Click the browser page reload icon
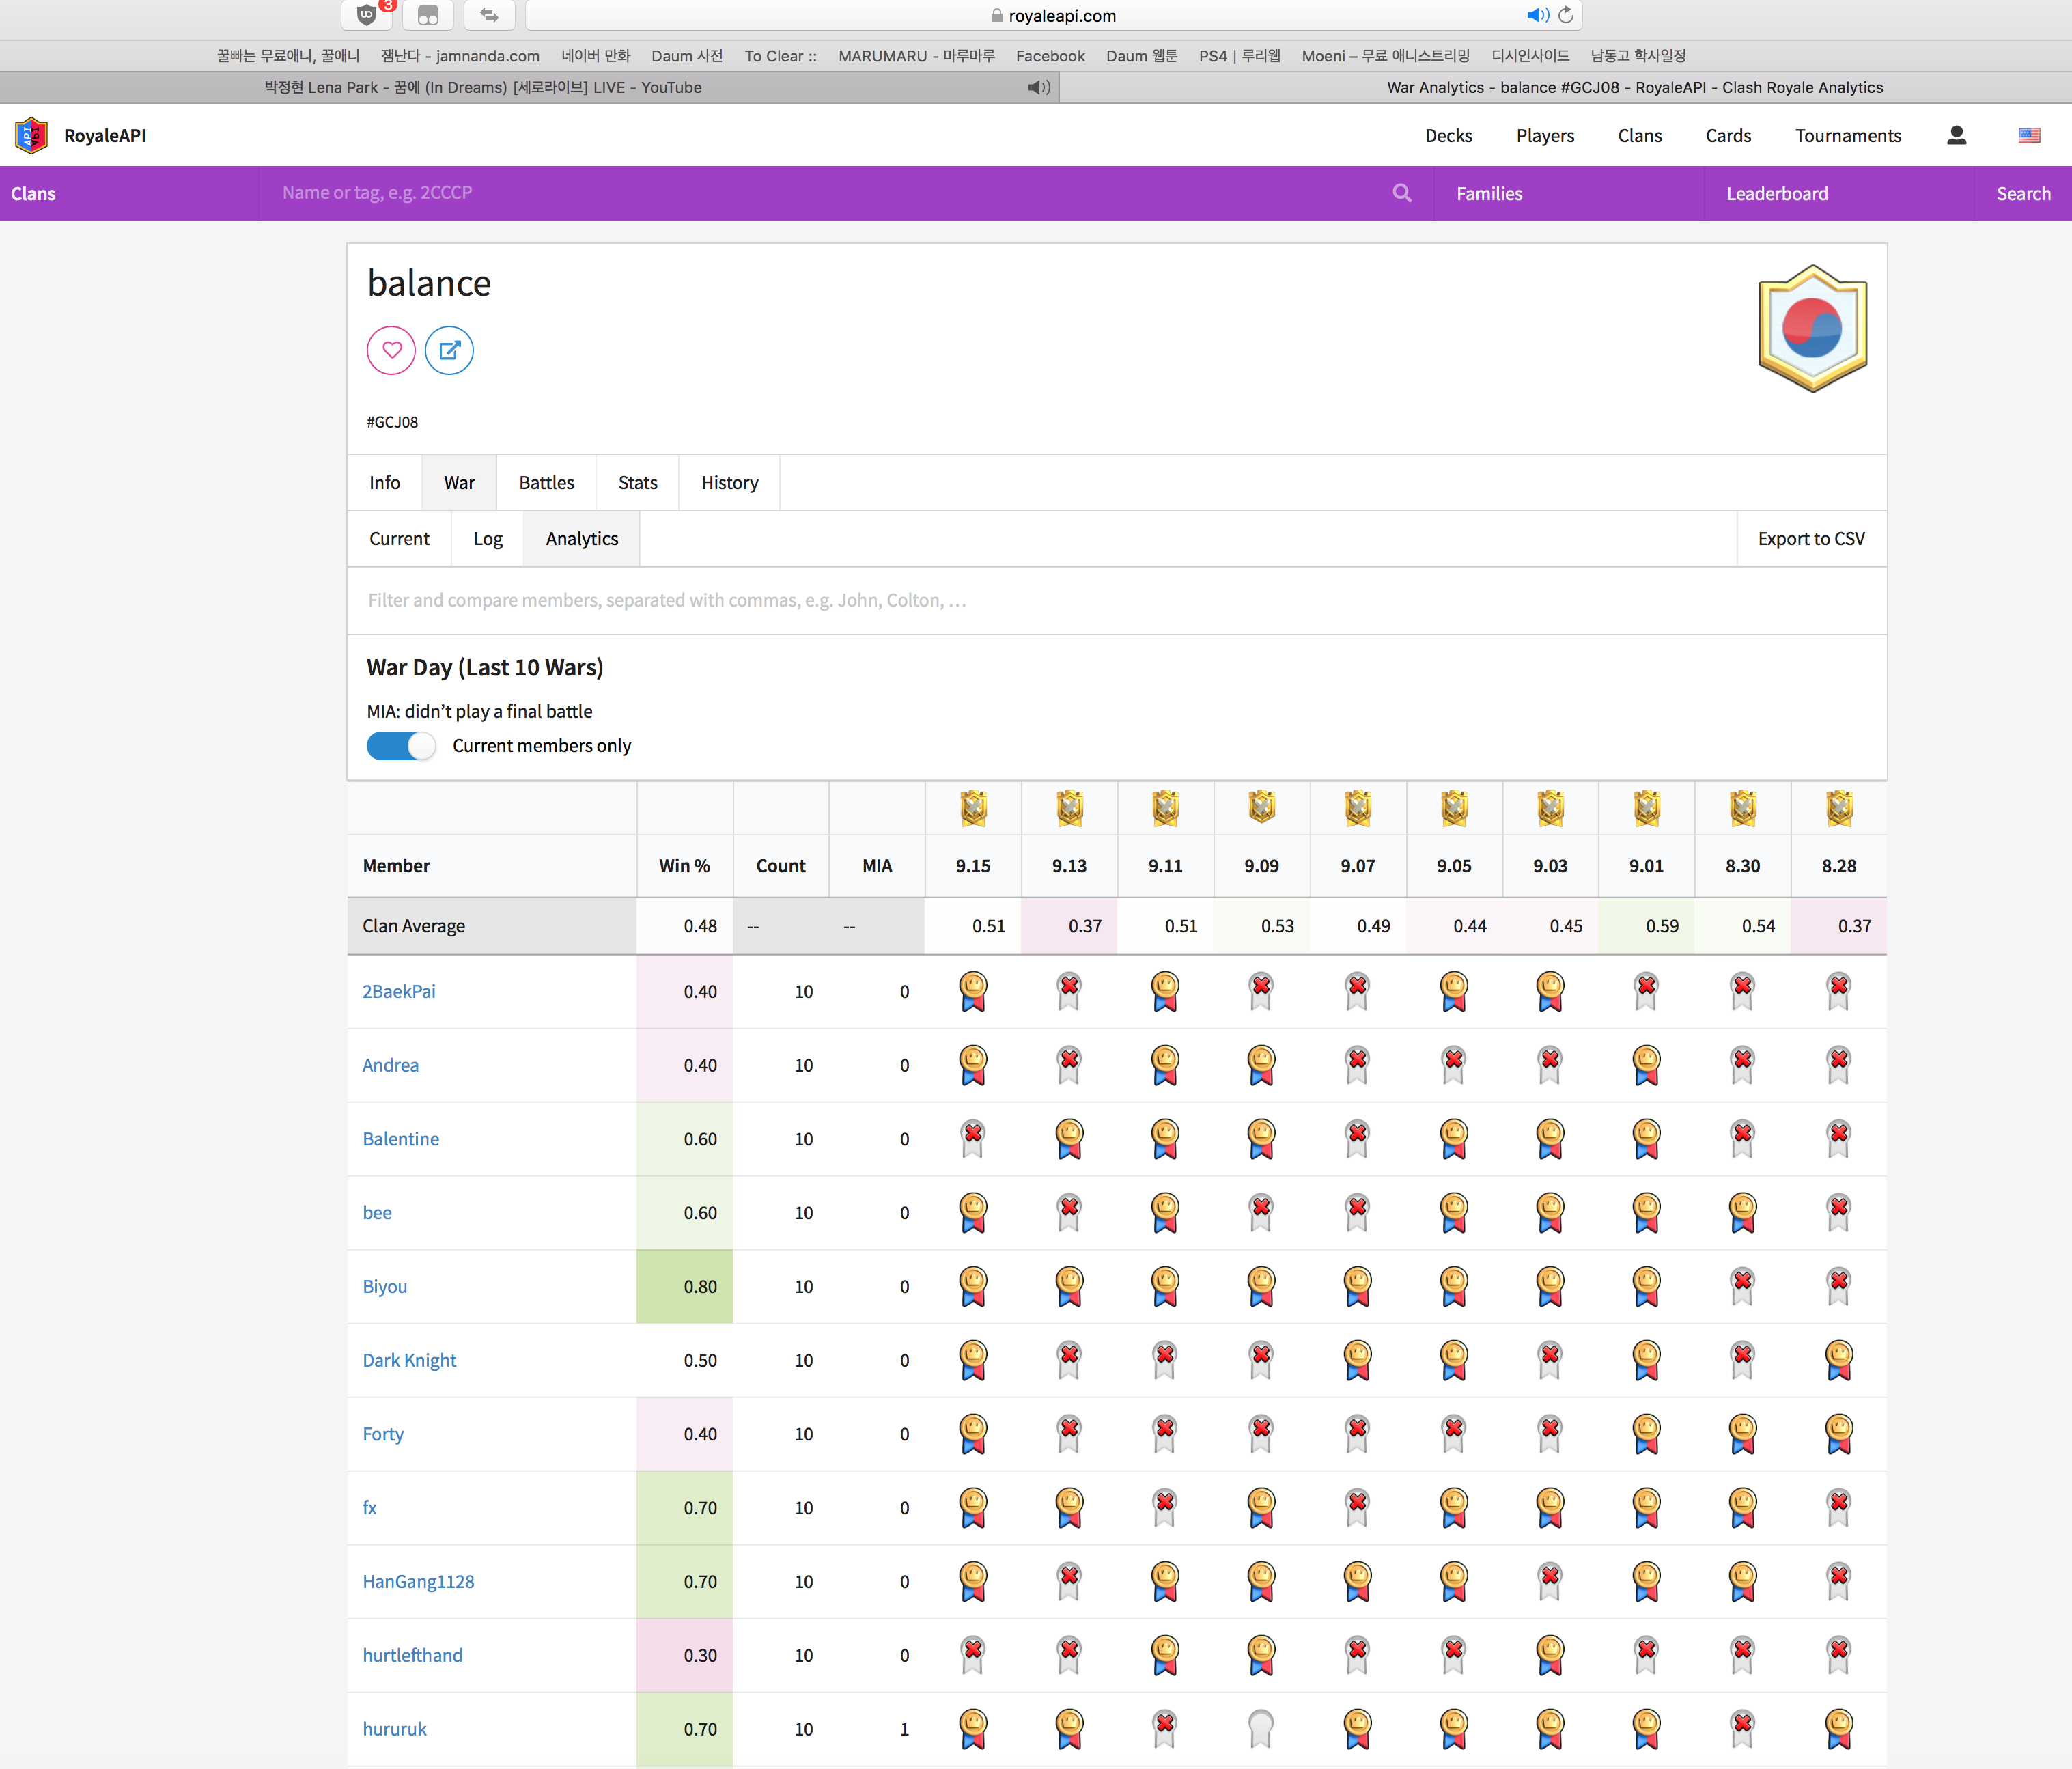2072x1769 pixels. 1566,15
